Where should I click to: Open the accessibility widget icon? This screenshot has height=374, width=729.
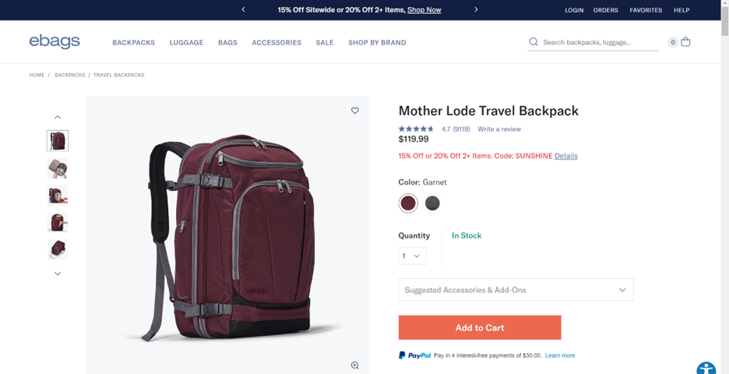[x=706, y=369]
